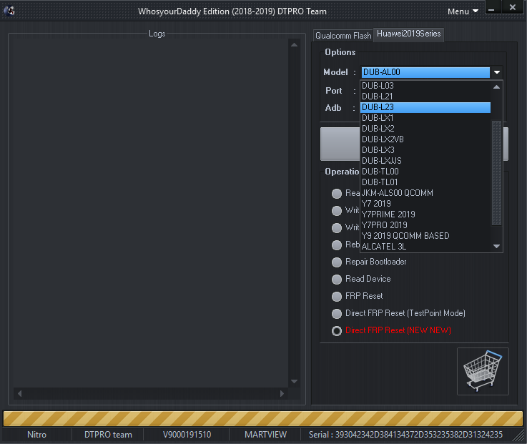The height and width of the screenshot is (444, 527).
Task: Select Direct FRP Reset (NEW NEW)
Action: 391,330
